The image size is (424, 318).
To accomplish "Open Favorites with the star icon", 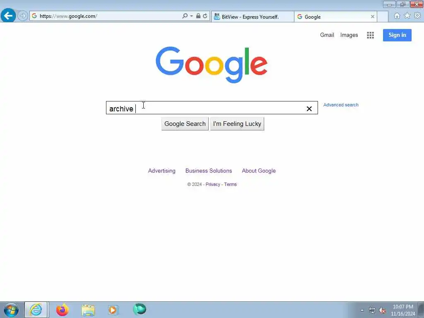I will 407,16.
